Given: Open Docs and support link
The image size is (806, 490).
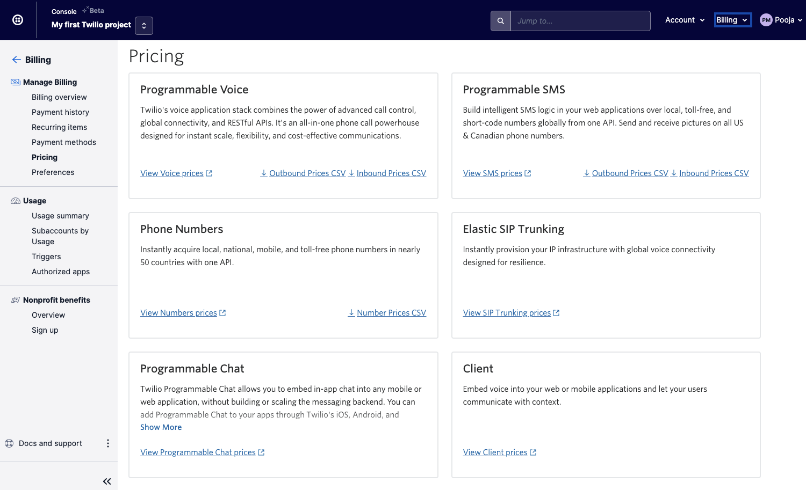Looking at the screenshot, I should (x=51, y=443).
